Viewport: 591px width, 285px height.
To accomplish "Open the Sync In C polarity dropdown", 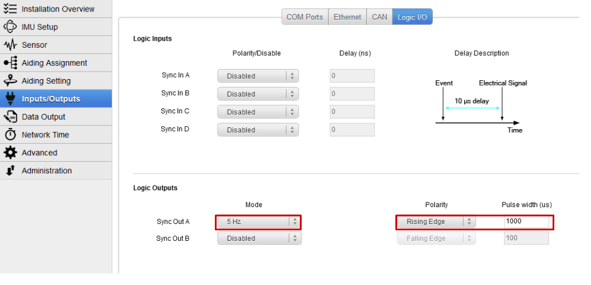I will pos(258,112).
